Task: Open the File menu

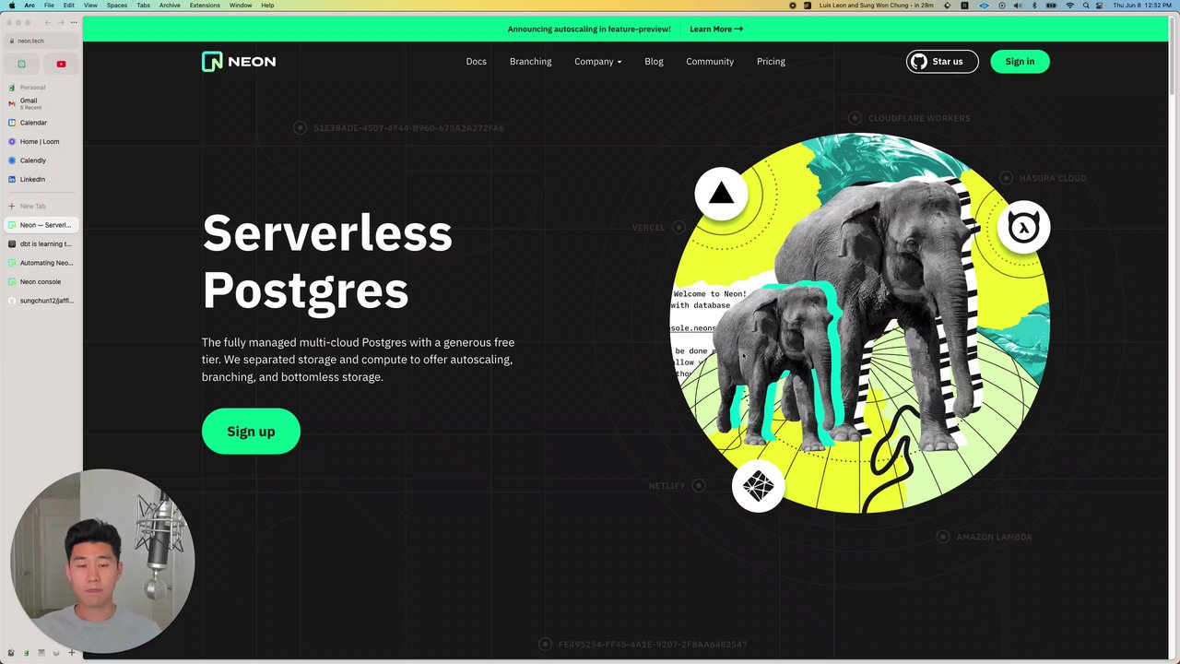Action: tap(49, 6)
